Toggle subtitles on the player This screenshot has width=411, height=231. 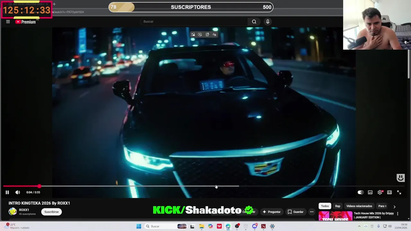click(x=370, y=192)
